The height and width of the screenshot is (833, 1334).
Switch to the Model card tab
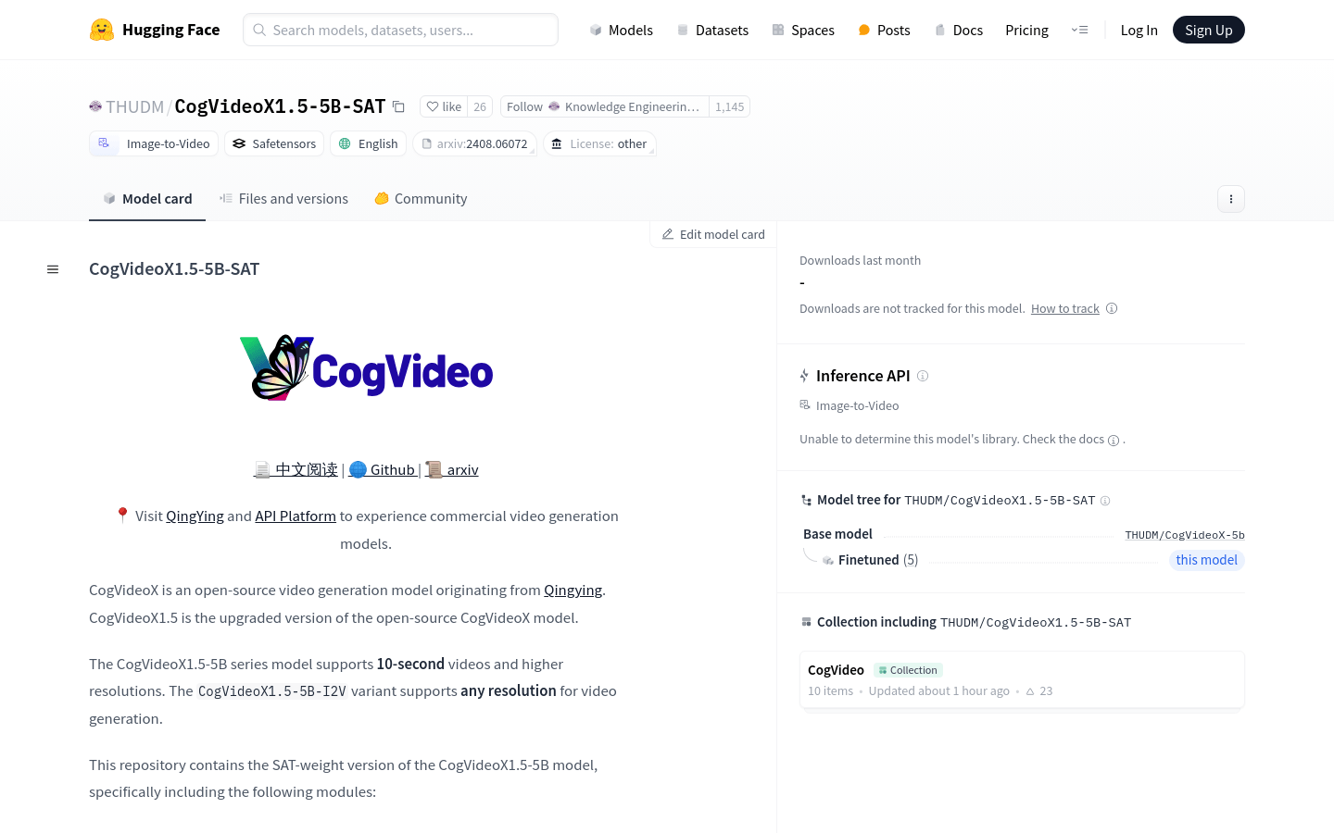tap(147, 198)
